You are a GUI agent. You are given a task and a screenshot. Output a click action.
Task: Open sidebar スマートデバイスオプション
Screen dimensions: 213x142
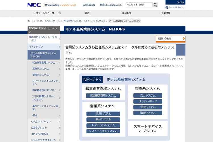click(44, 82)
